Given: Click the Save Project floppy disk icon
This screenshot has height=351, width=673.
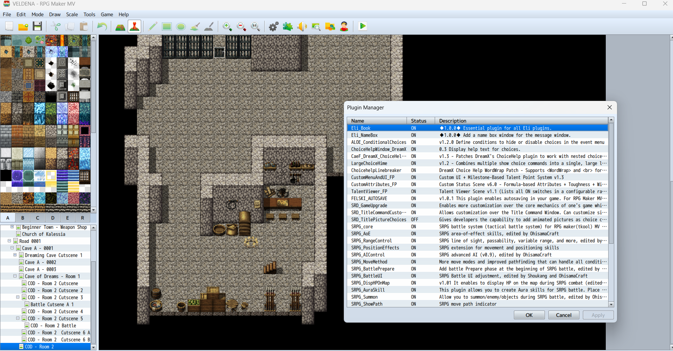Looking at the screenshot, I should tap(37, 26).
